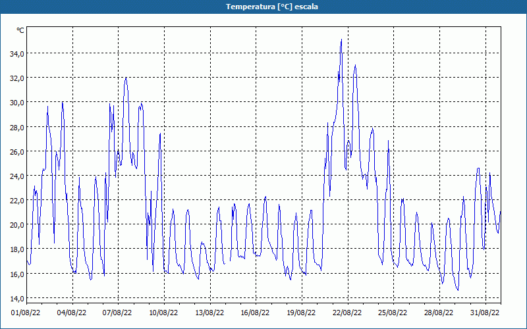
Task: Click the 14,0 label on the temperature axis
Action: (16, 298)
